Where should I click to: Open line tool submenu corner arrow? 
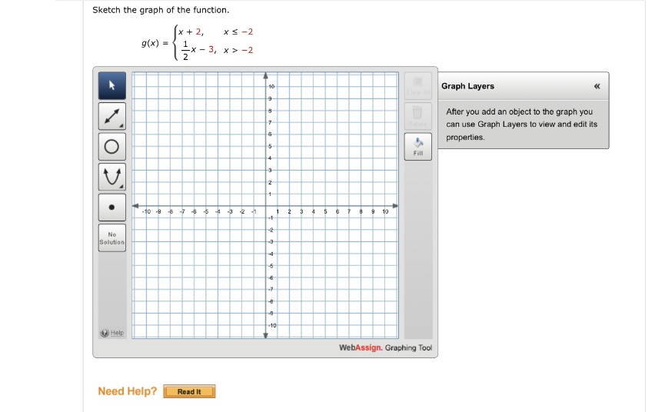click(121, 126)
